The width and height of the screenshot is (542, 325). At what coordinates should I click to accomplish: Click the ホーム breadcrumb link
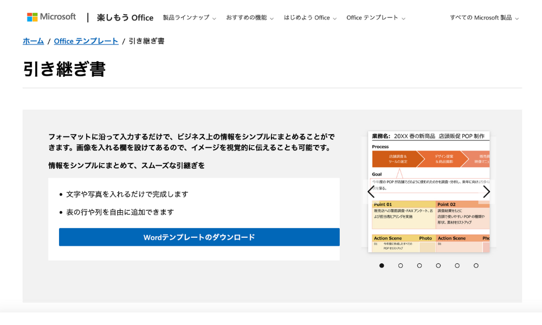pyautogui.click(x=33, y=41)
